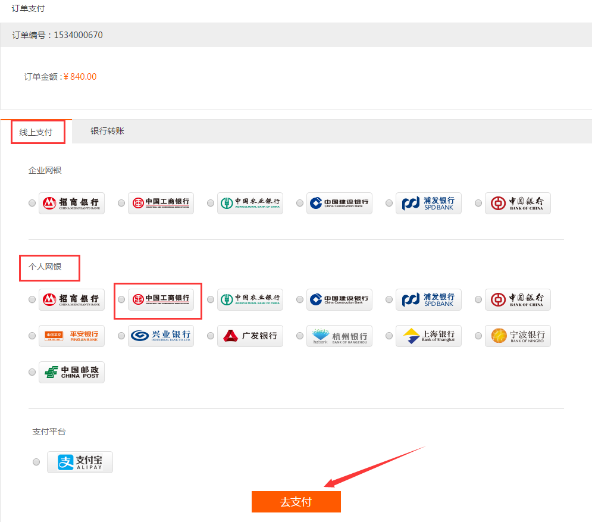
Task: Choose the Bank of Shanghai (上海银行) logo
Action: [428, 336]
